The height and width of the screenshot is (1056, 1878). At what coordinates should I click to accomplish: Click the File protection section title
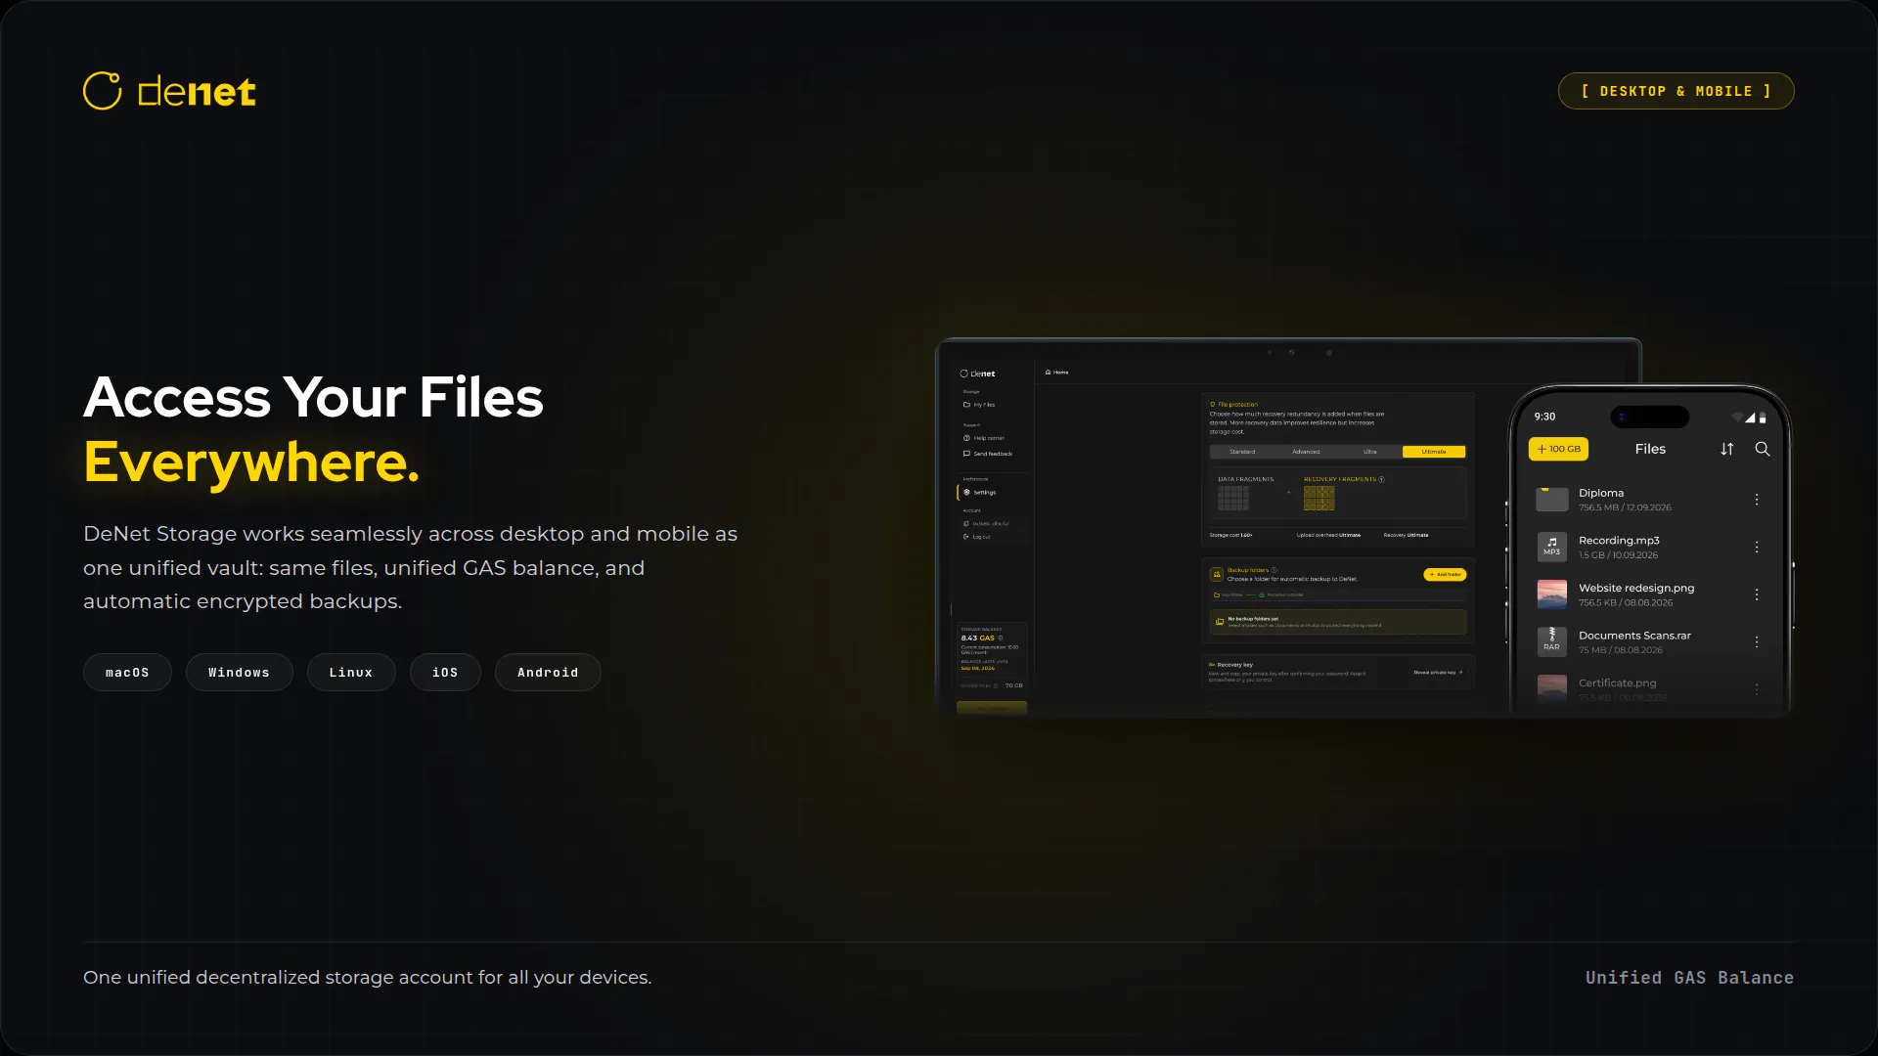(1237, 404)
